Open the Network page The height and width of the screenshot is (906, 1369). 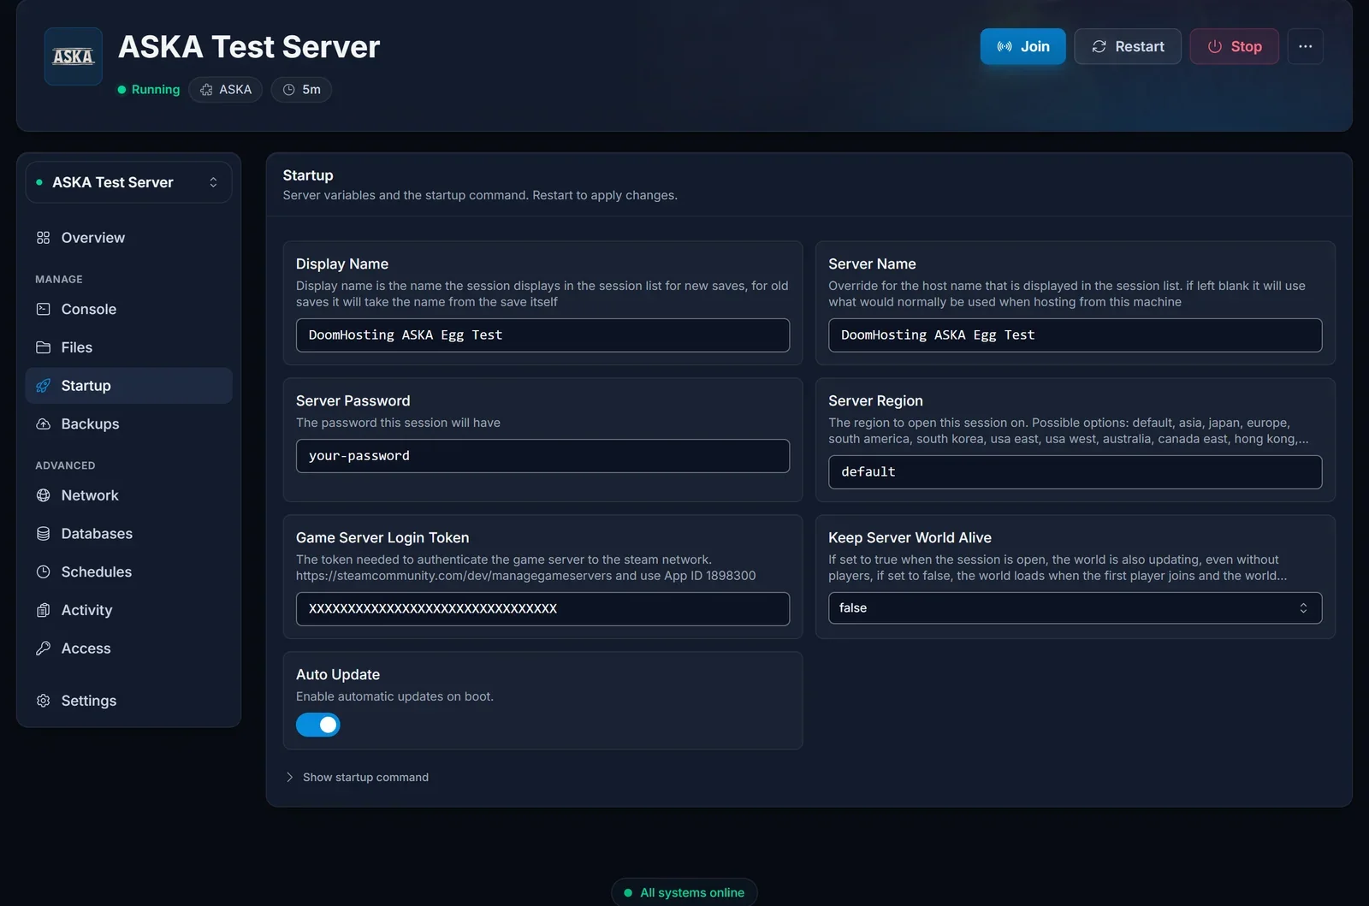[x=128, y=495]
